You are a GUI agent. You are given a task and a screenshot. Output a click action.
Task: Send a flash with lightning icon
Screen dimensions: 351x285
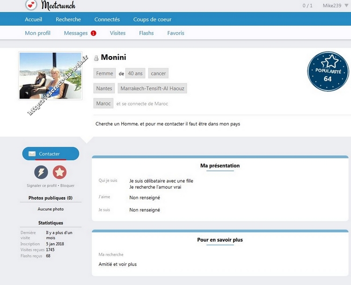pos(41,172)
